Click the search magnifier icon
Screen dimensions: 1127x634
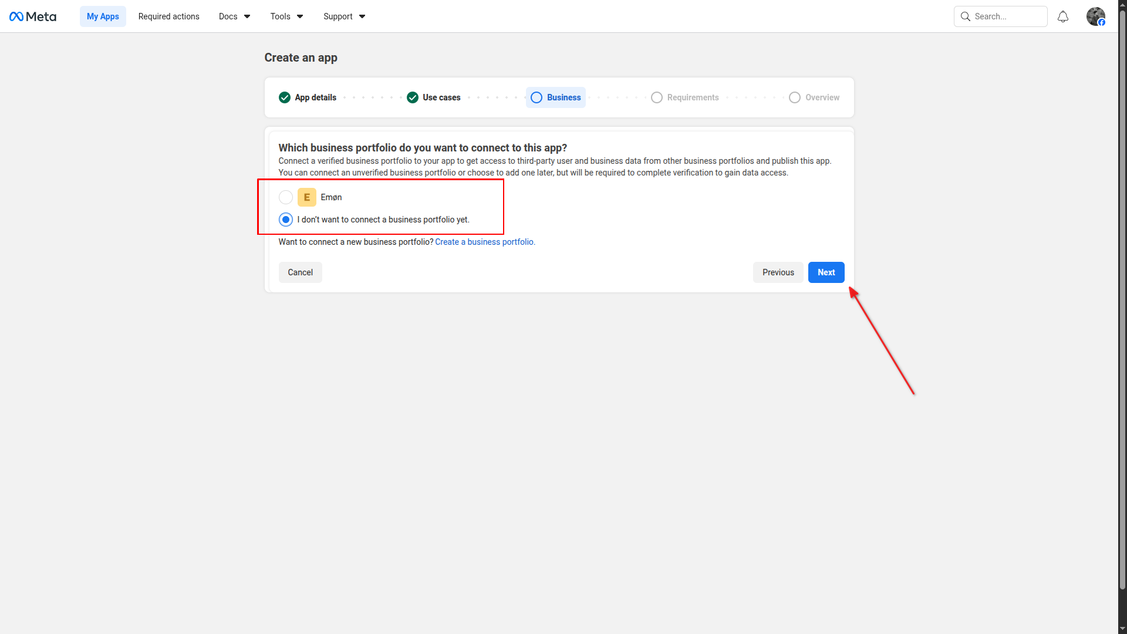965,16
